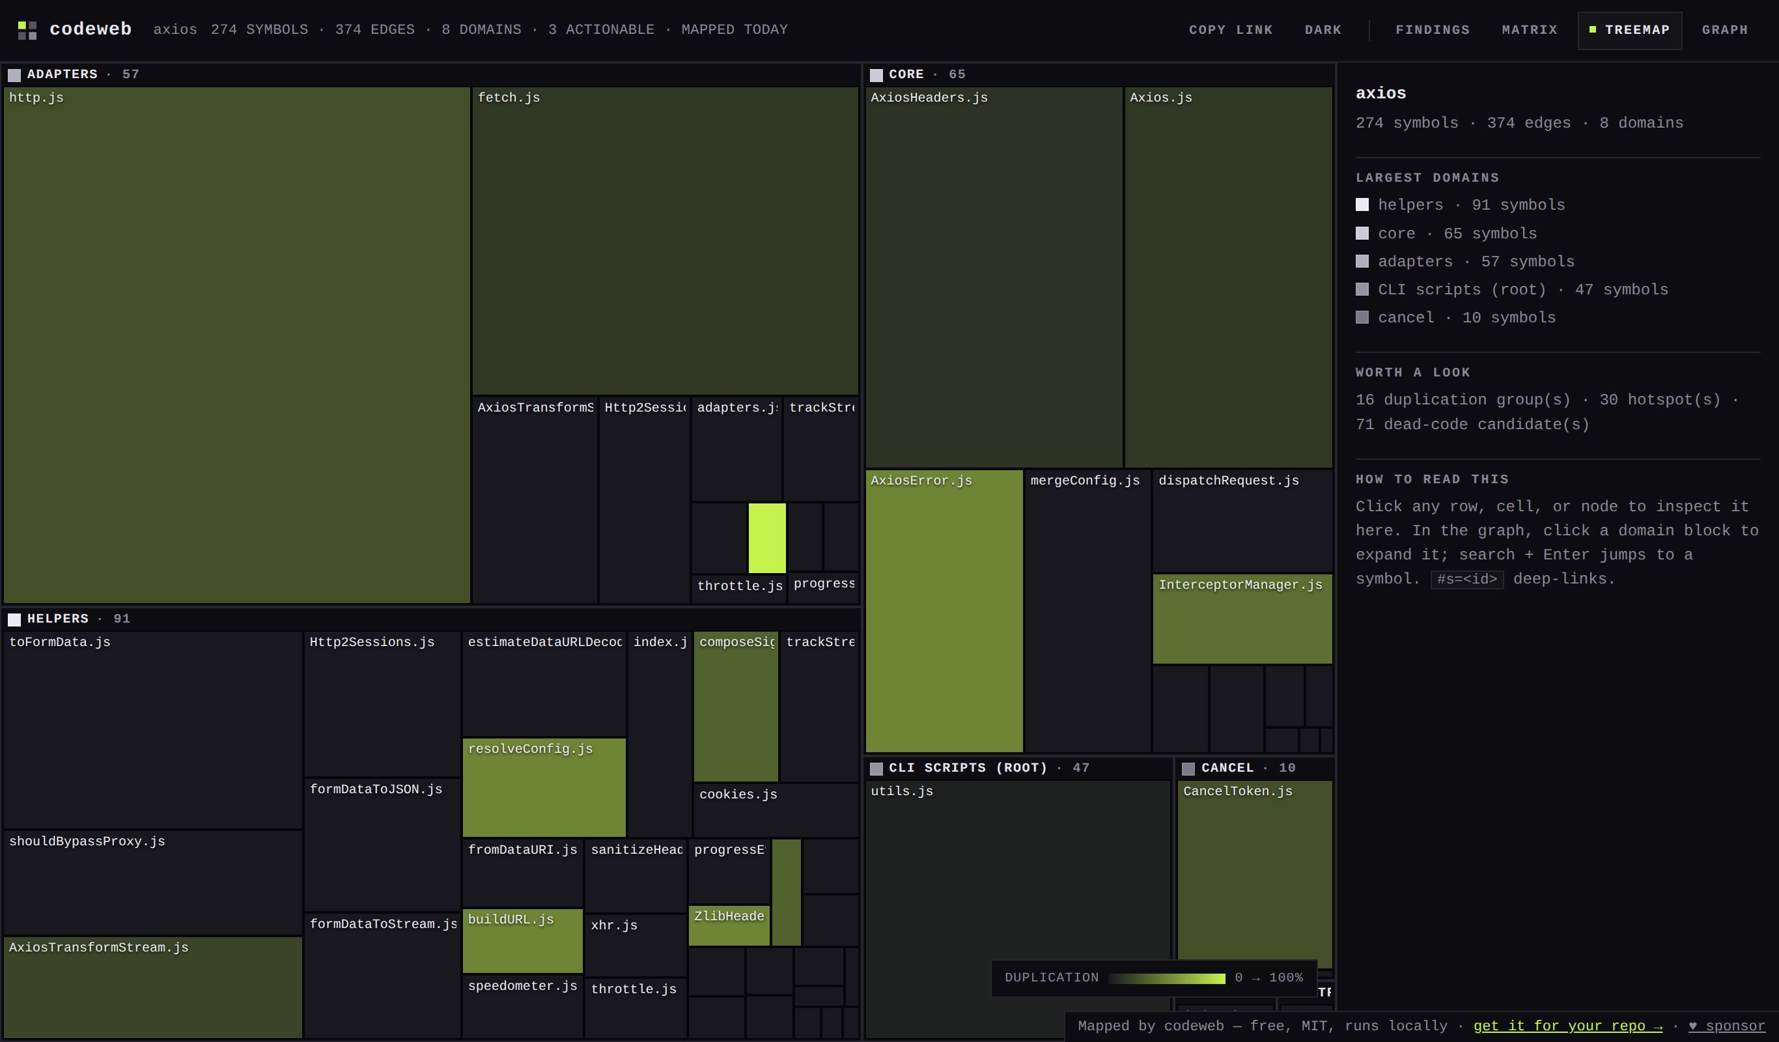Click the codeweb logo icon
Image resolution: width=1779 pixels, height=1042 pixels.
click(27, 31)
